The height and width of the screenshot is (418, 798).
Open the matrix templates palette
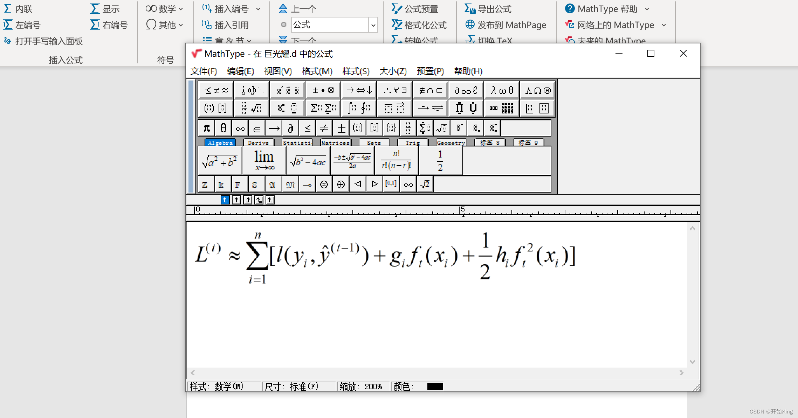click(x=501, y=108)
